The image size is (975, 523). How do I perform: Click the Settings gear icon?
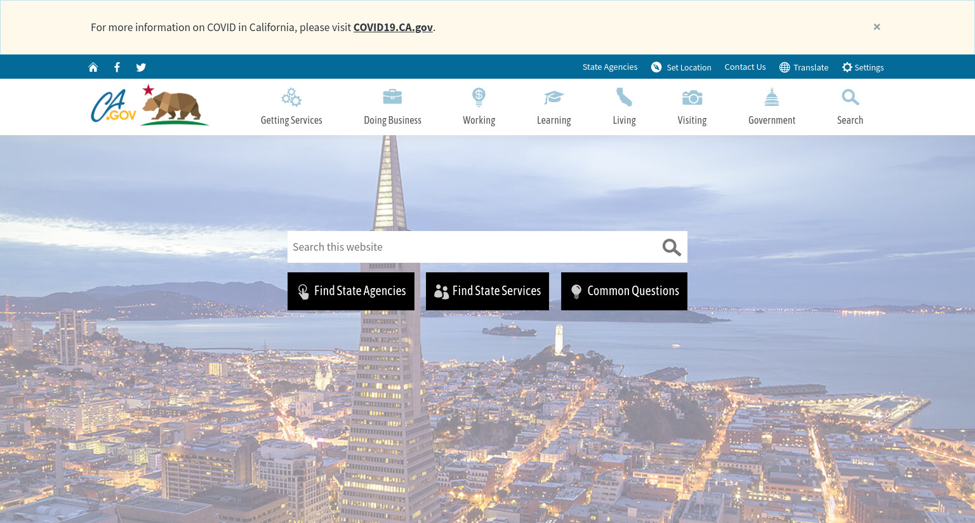[847, 67]
